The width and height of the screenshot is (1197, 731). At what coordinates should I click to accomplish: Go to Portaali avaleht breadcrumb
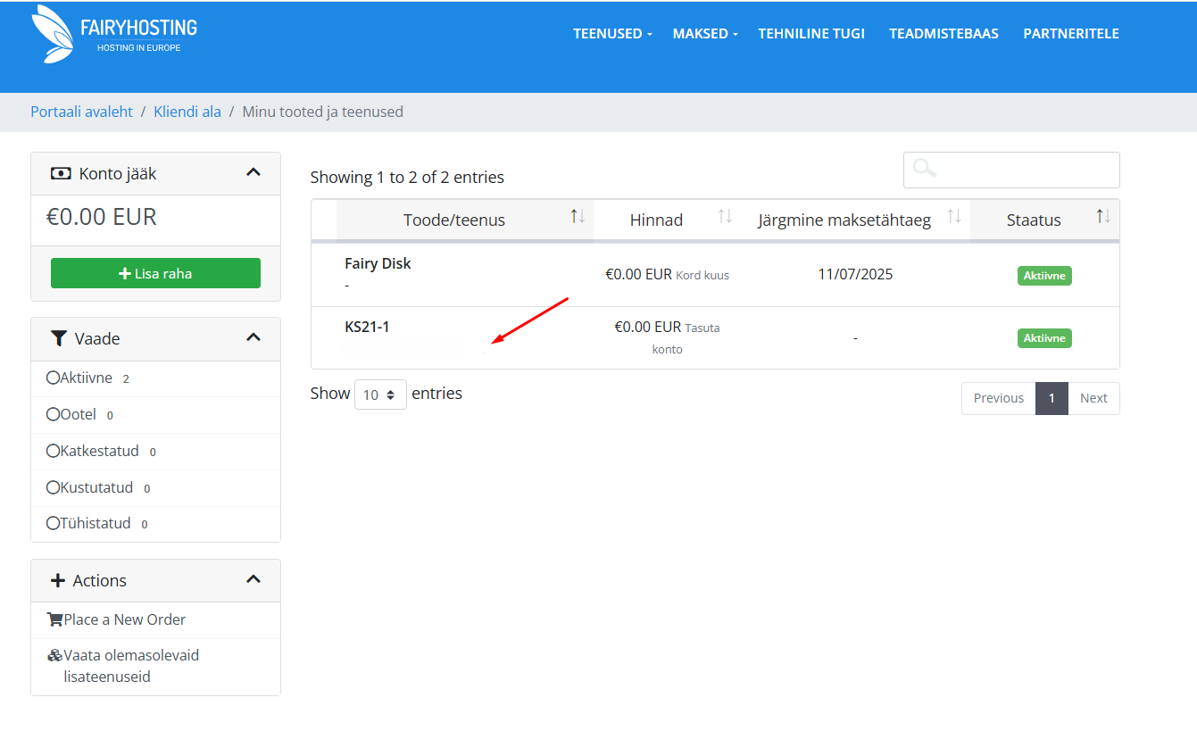coord(81,112)
